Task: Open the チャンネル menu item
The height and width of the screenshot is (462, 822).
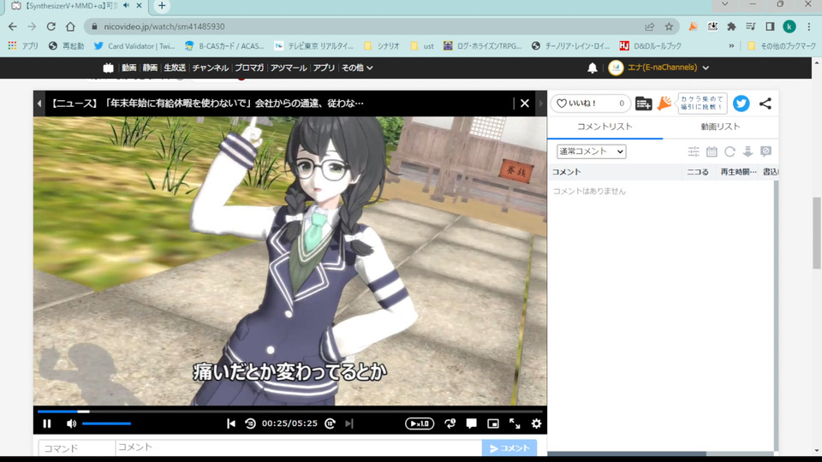Action: click(211, 68)
